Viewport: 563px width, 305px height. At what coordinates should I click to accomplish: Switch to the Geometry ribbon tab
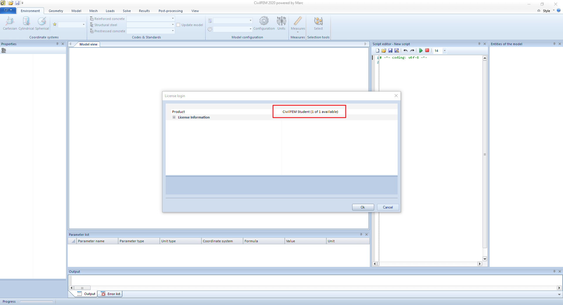click(56, 11)
